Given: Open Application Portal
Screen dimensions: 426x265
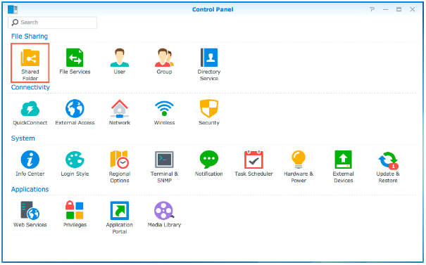Looking at the screenshot, I should [120, 218].
